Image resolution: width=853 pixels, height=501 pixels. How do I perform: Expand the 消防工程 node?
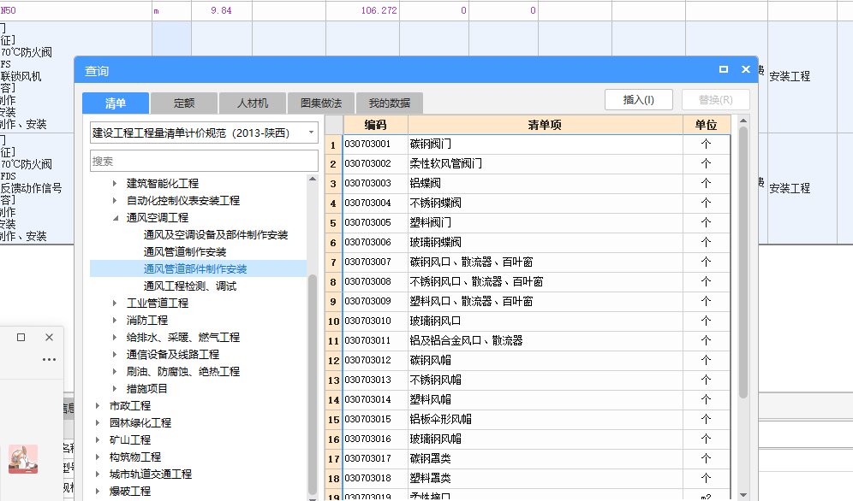[115, 321]
